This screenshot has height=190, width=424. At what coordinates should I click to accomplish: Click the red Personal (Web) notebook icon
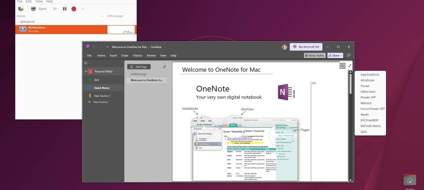pos(90,72)
